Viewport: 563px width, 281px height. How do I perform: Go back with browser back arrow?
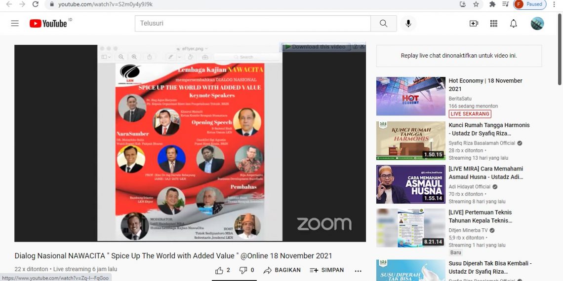click(9, 4)
